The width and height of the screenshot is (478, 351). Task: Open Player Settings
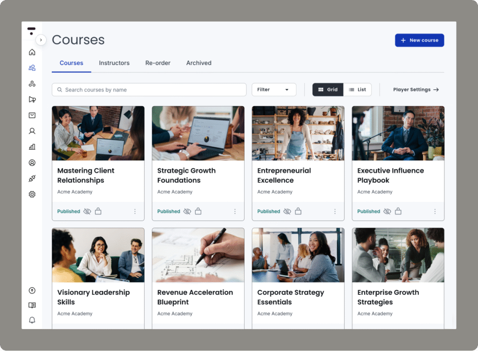tap(415, 89)
